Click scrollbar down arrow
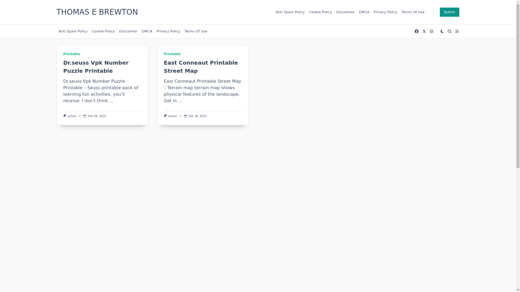Viewport: 520px width, 292px height. tap(518, 290)
